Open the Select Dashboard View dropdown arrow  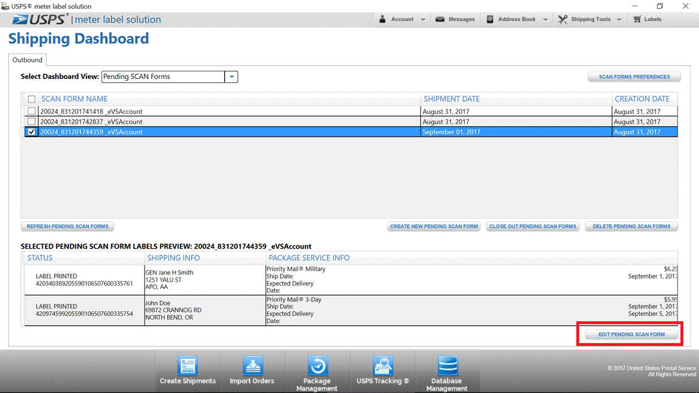231,77
